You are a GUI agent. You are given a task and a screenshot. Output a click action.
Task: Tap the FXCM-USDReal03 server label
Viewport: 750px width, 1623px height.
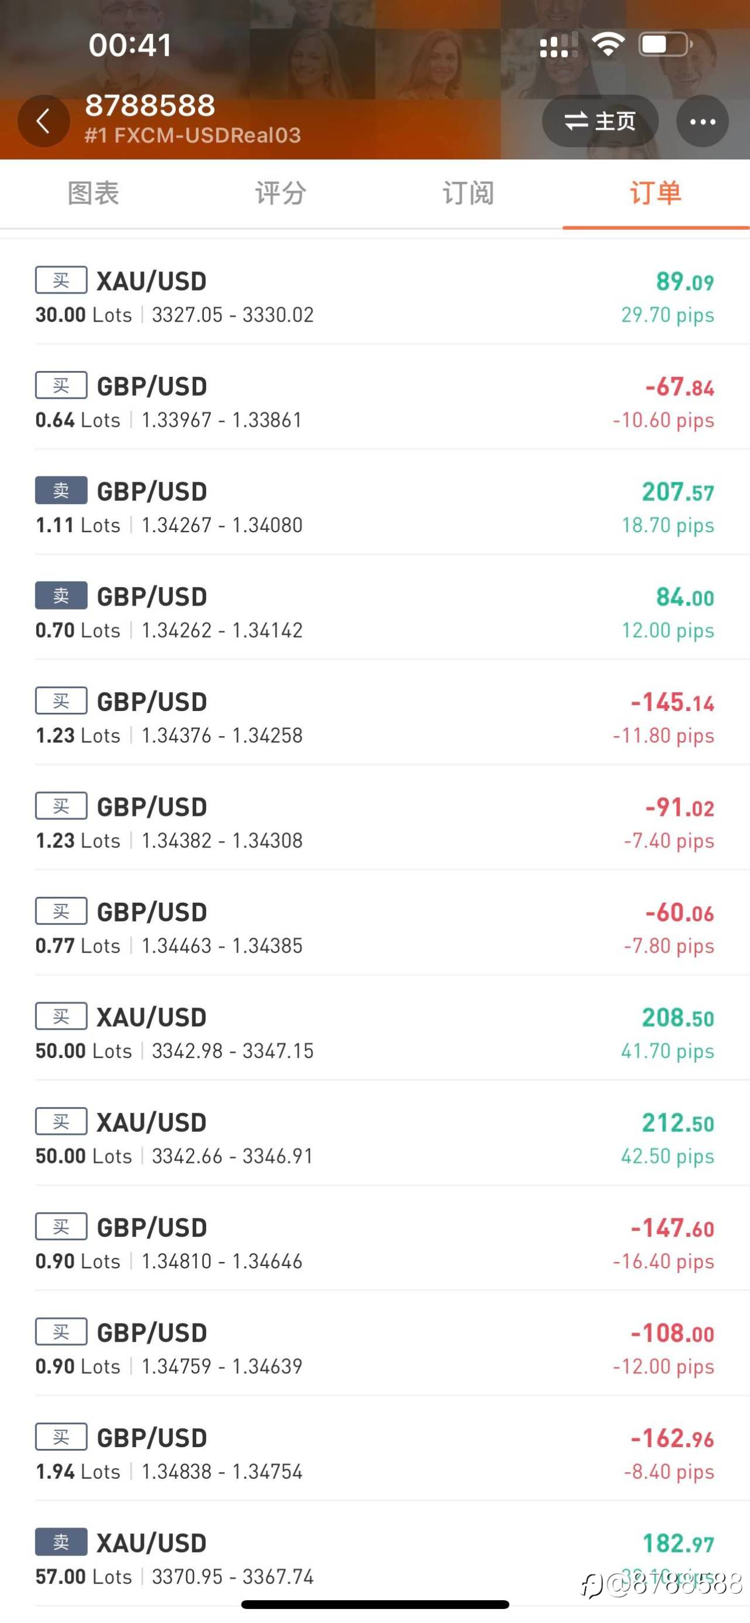click(x=193, y=135)
